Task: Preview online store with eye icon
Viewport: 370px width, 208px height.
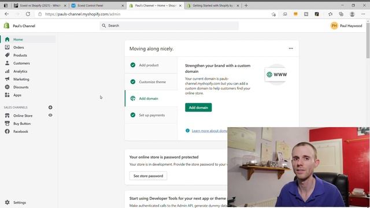Action: 50,116
